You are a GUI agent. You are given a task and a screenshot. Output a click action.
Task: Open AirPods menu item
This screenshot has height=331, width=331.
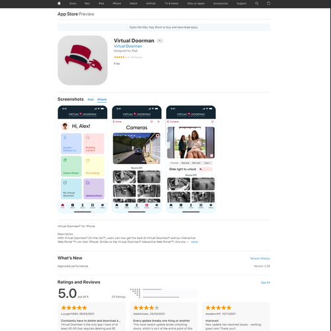tap(151, 3)
